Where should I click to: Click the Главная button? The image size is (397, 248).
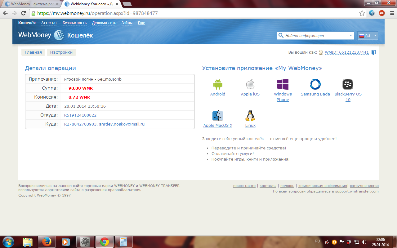(33, 52)
